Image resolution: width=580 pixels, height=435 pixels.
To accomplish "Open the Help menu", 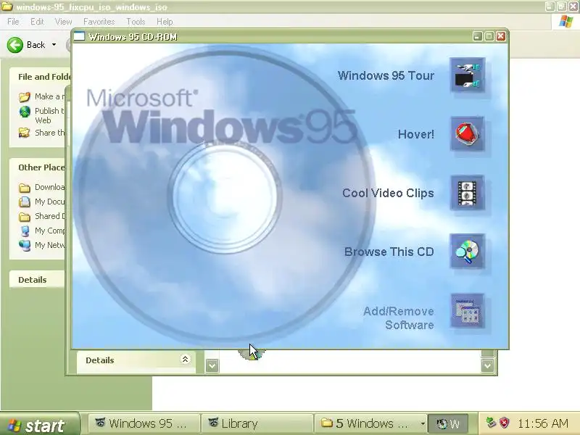I will (x=165, y=22).
